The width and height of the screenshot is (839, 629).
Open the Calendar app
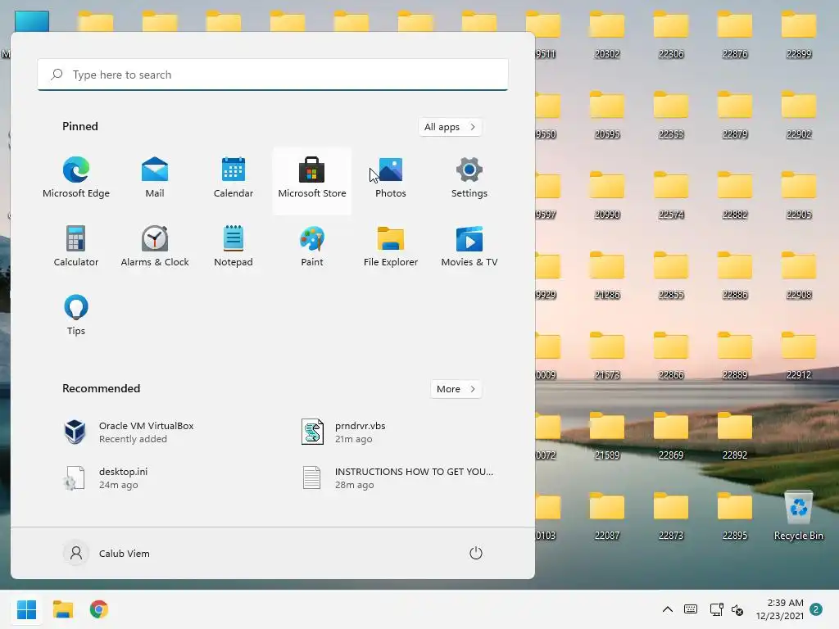pyautogui.click(x=234, y=179)
